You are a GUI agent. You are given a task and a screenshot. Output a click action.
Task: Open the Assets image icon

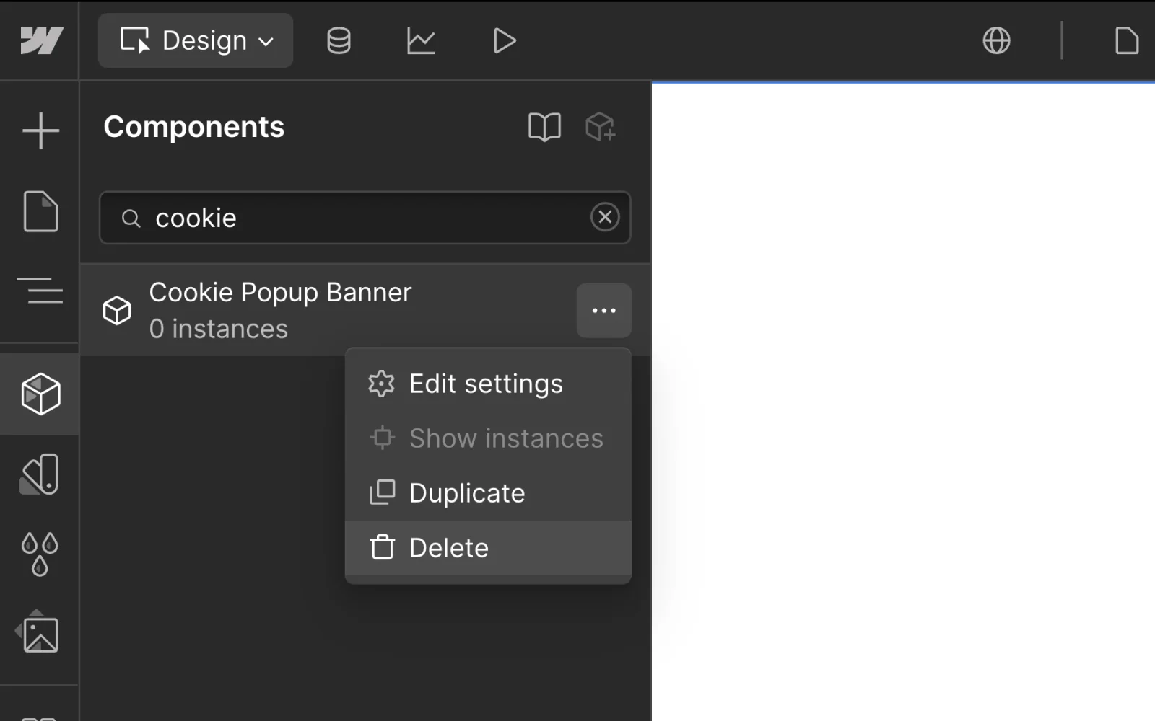[40, 634]
